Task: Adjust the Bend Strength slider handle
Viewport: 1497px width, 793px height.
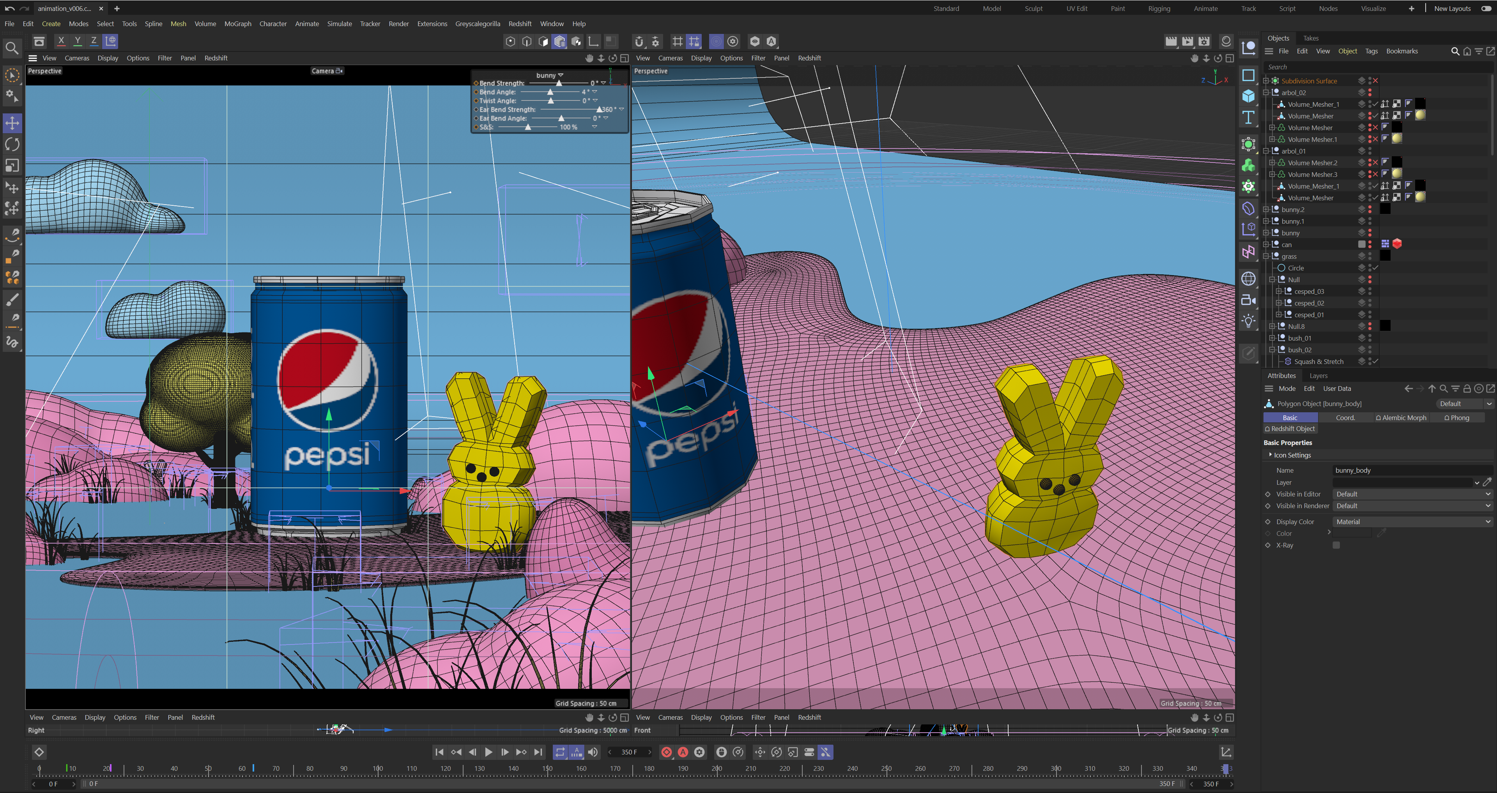Action: coord(559,83)
